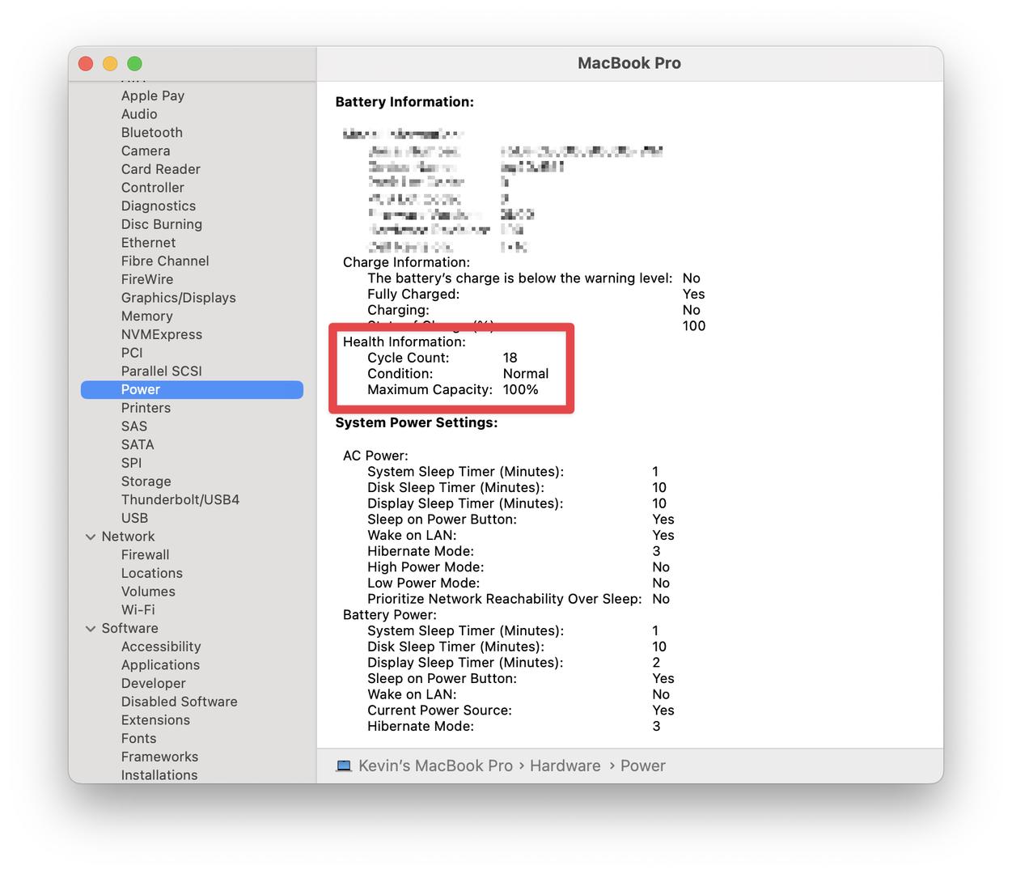Select the Memory sidebar item
1012x874 pixels.
point(146,316)
